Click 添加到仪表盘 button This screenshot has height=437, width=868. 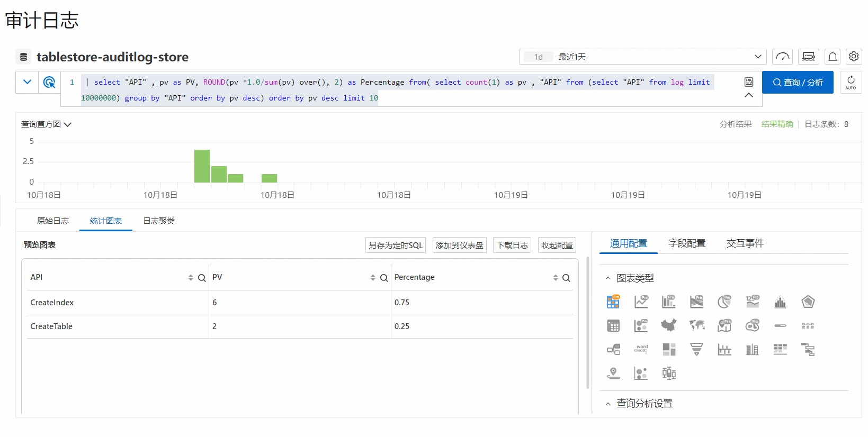tap(460, 245)
